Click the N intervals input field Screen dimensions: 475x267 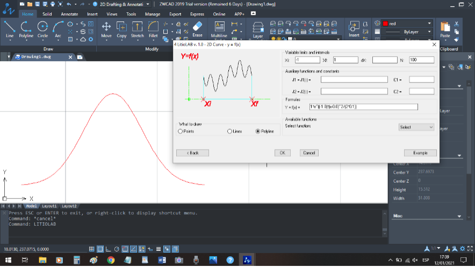coord(421,60)
